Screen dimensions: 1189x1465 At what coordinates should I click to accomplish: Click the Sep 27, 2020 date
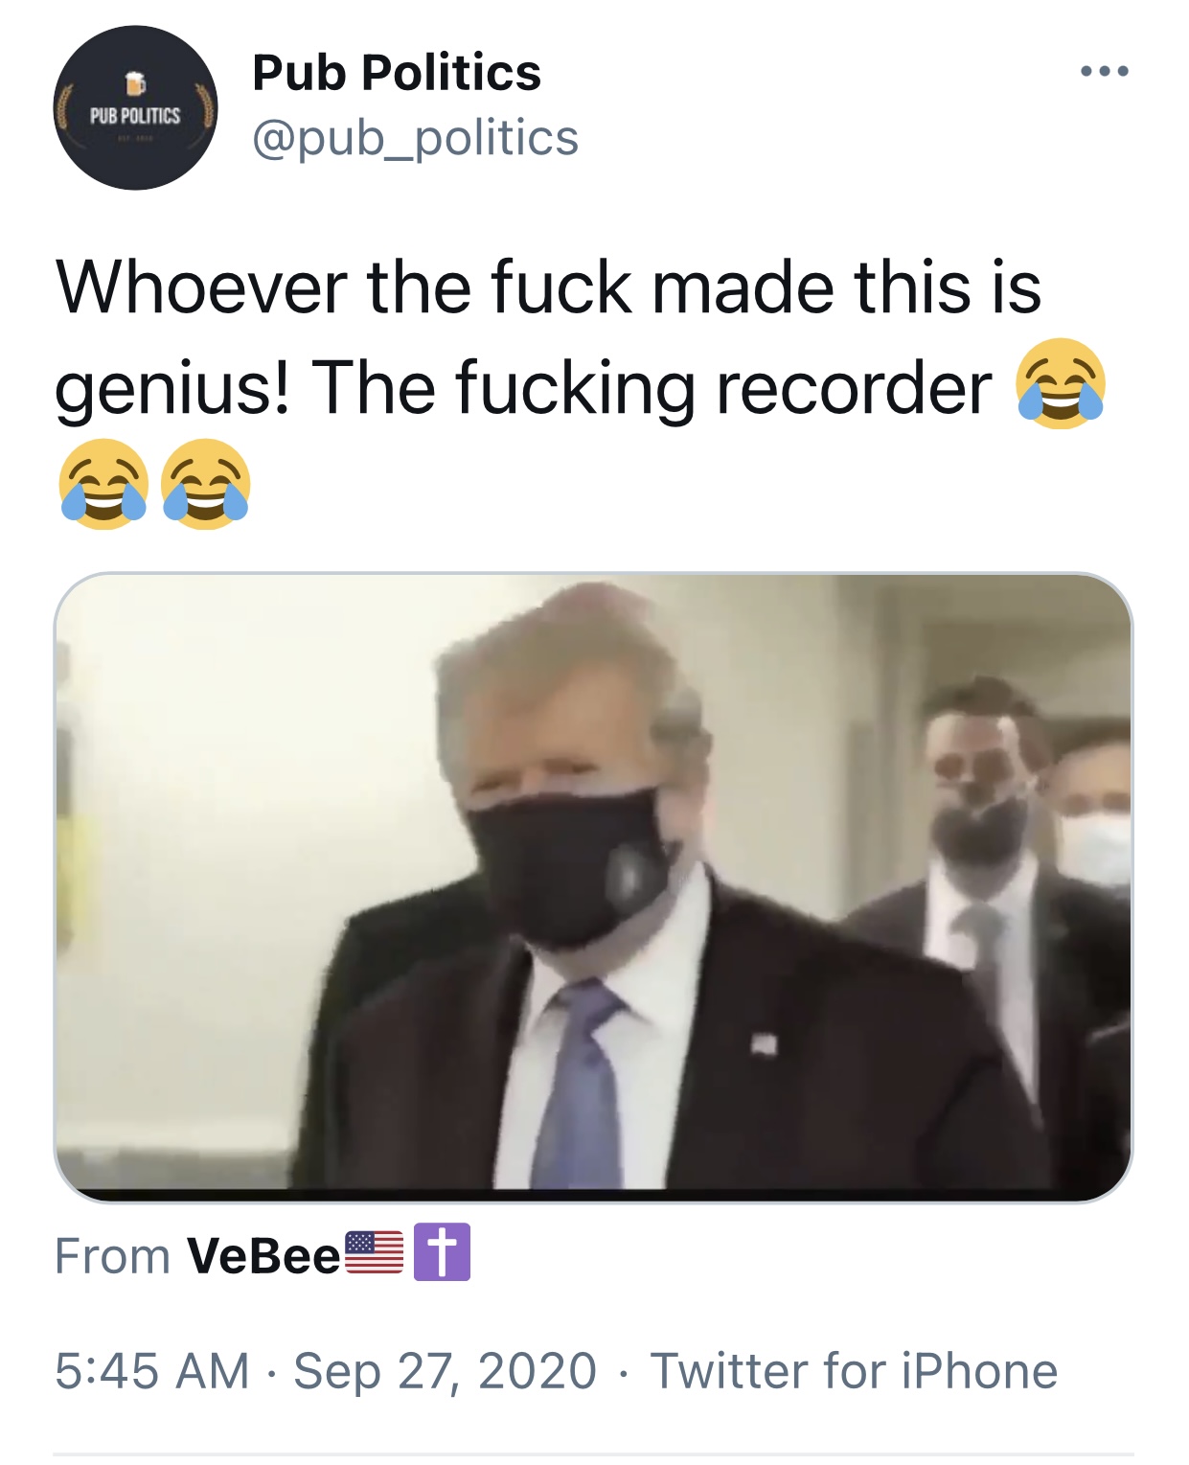446,1370
